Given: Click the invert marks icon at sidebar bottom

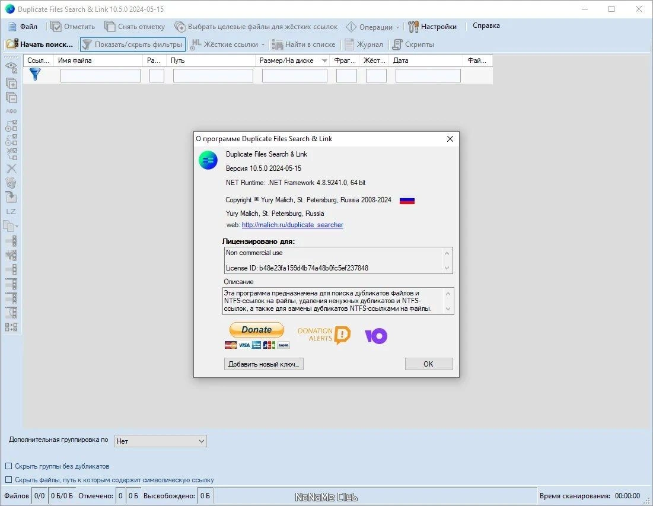Looking at the screenshot, I should [x=11, y=327].
